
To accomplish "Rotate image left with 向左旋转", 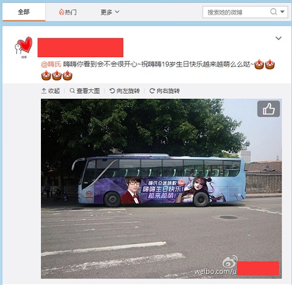I will pyautogui.click(x=124, y=91).
